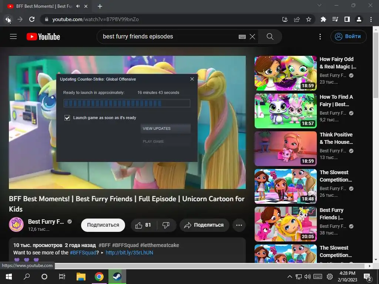This screenshot has width=379, height=284.
Task: Like the video with thumbs up
Action: click(144, 225)
